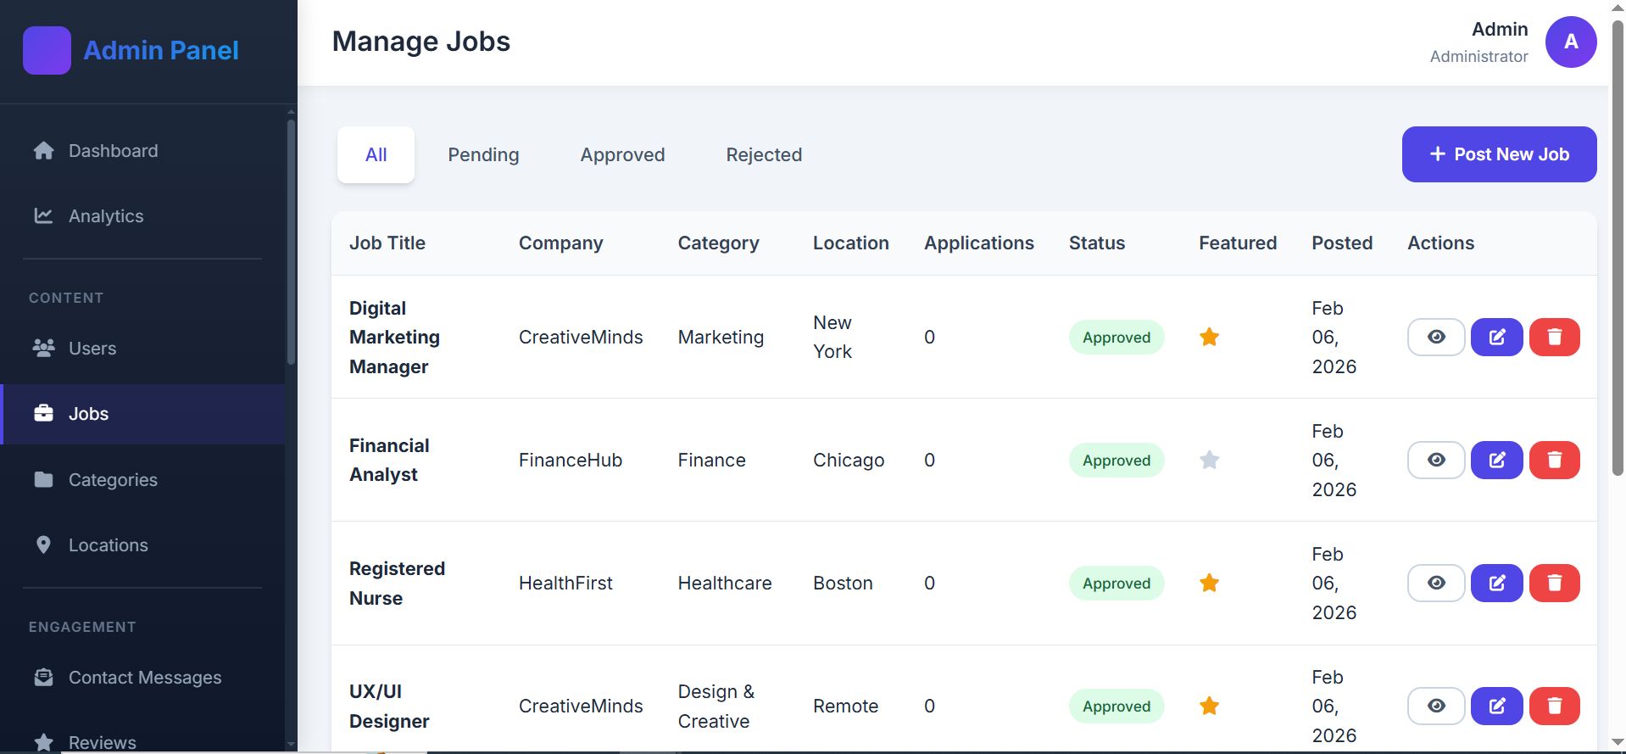Click the admin avatar circle
Image resolution: width=1626 pixels, height=754 pixels.
tap(1570, 42)
